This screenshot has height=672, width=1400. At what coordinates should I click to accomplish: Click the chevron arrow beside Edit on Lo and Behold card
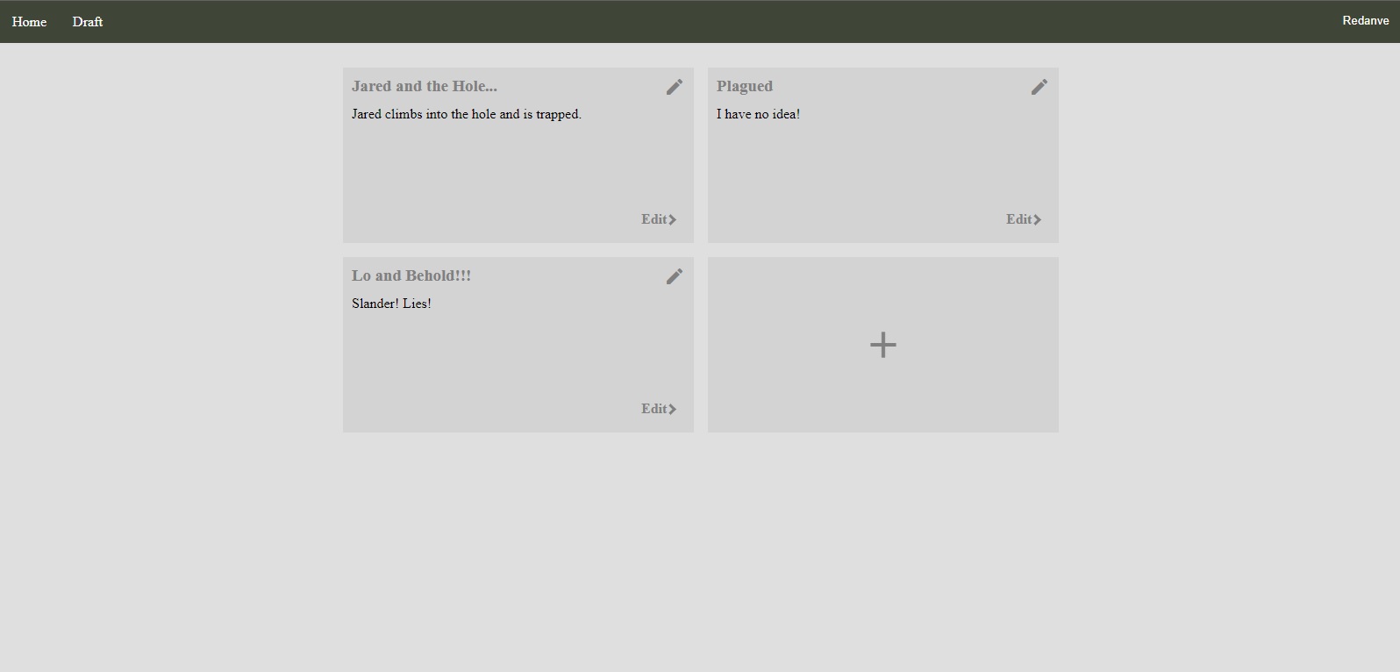pyautogui.click(x=673, y=410)
